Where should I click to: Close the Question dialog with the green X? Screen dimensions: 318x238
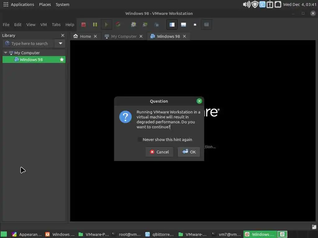[199, 101]
